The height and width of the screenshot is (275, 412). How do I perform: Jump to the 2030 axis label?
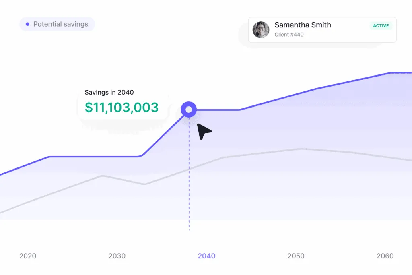pos(117,256)
